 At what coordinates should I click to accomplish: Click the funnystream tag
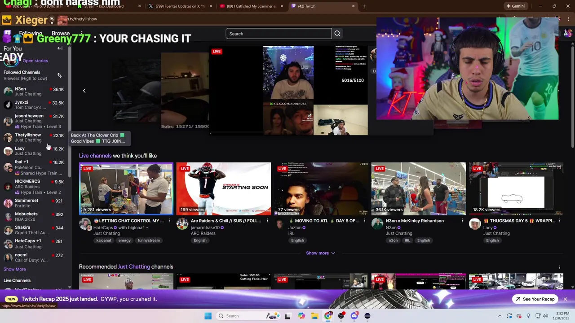click(x=149, y=240)
